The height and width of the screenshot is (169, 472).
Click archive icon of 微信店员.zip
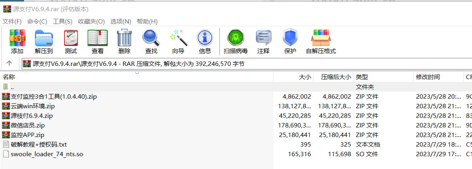(x=6, y=125)
